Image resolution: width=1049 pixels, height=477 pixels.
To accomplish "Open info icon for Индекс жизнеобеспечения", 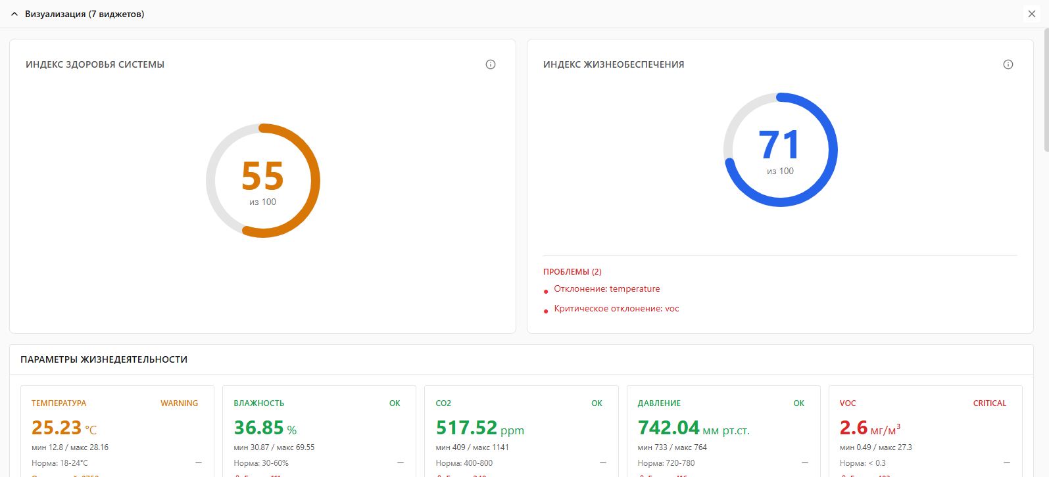I will coord(1008,64).
